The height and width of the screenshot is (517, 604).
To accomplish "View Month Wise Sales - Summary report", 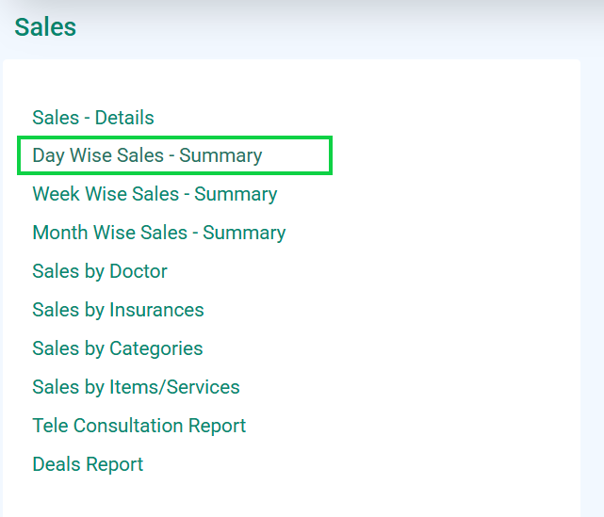I will (159, 233).
